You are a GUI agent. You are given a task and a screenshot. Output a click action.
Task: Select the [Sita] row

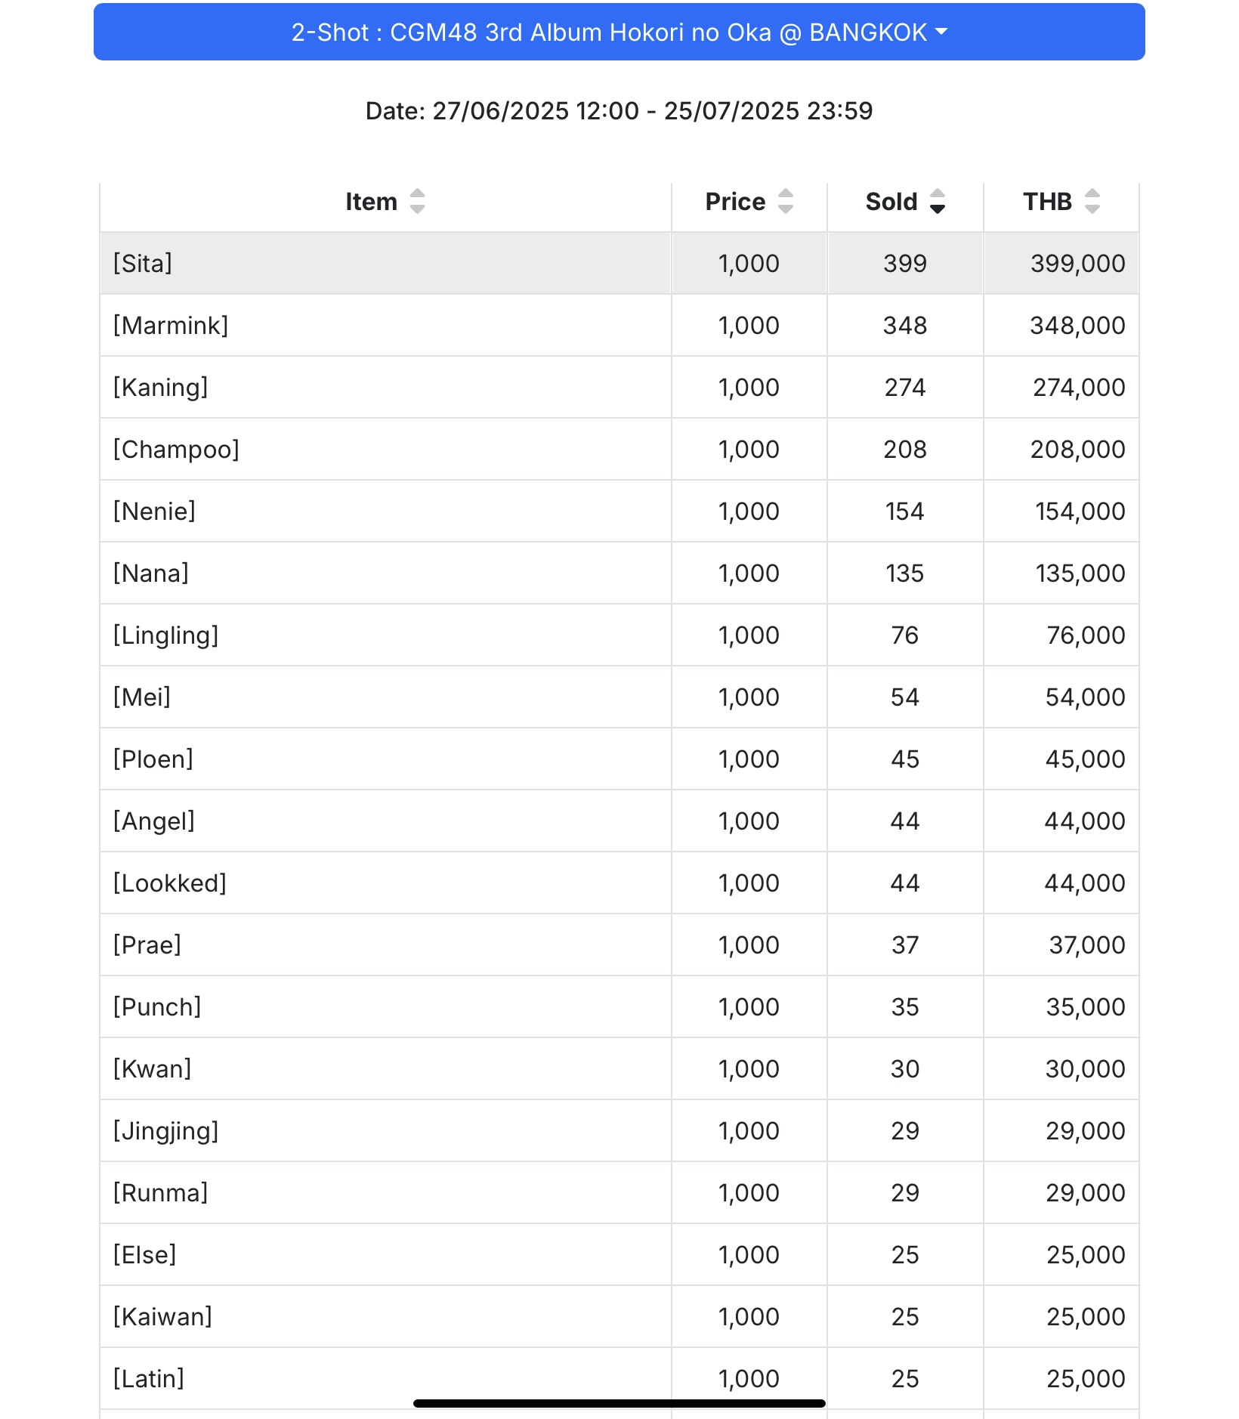point(619,263)
